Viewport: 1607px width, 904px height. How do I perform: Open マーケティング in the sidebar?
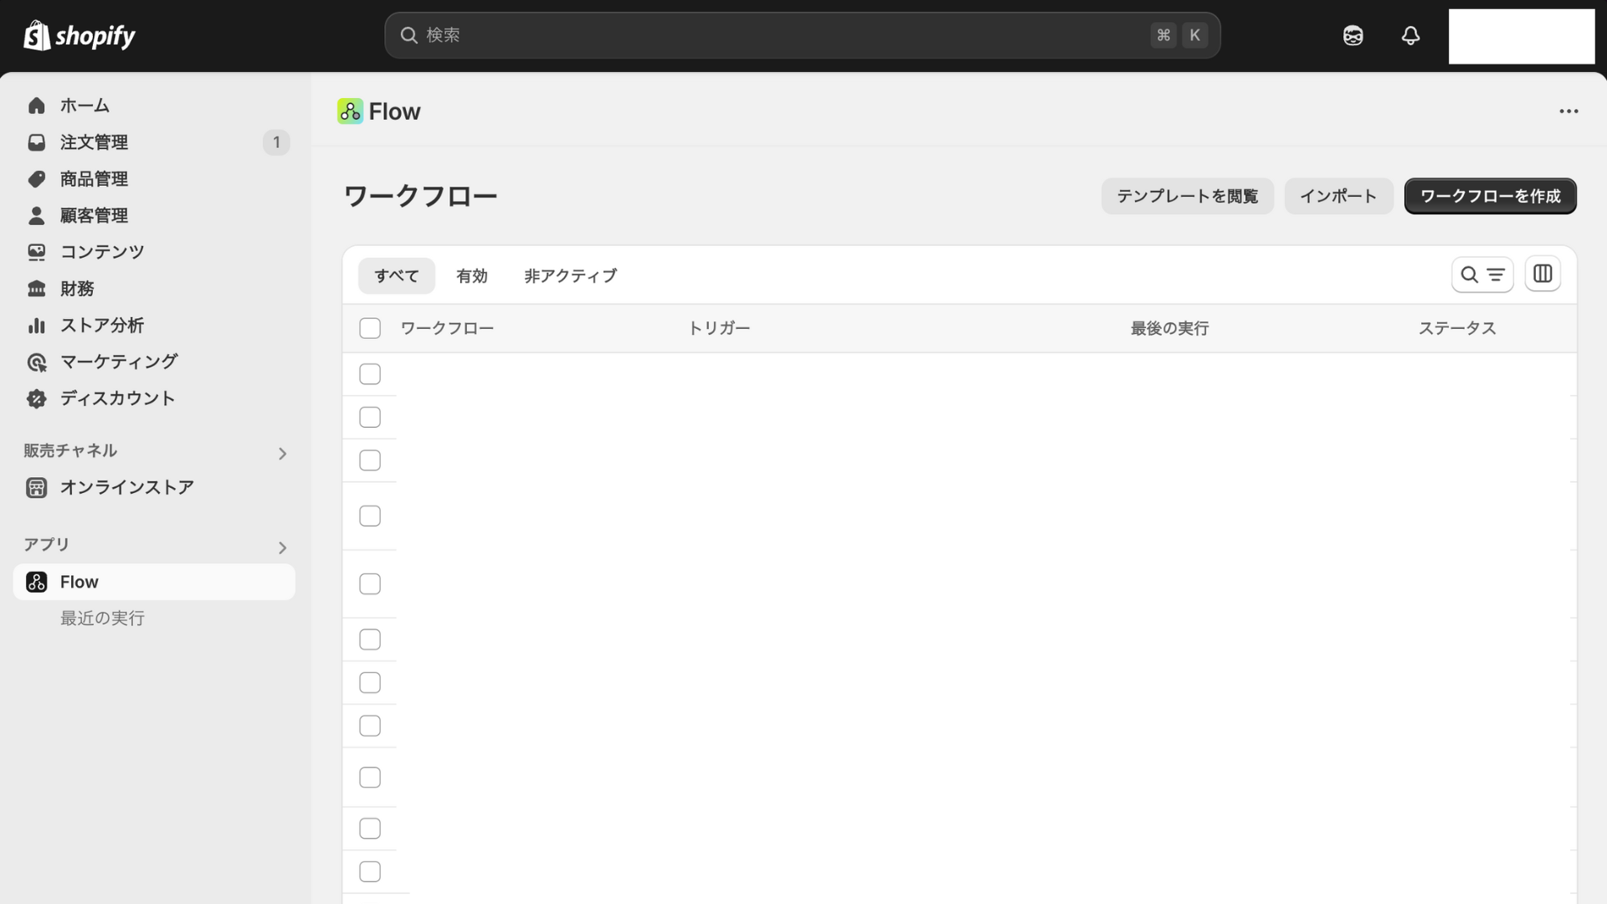(154, 362)
